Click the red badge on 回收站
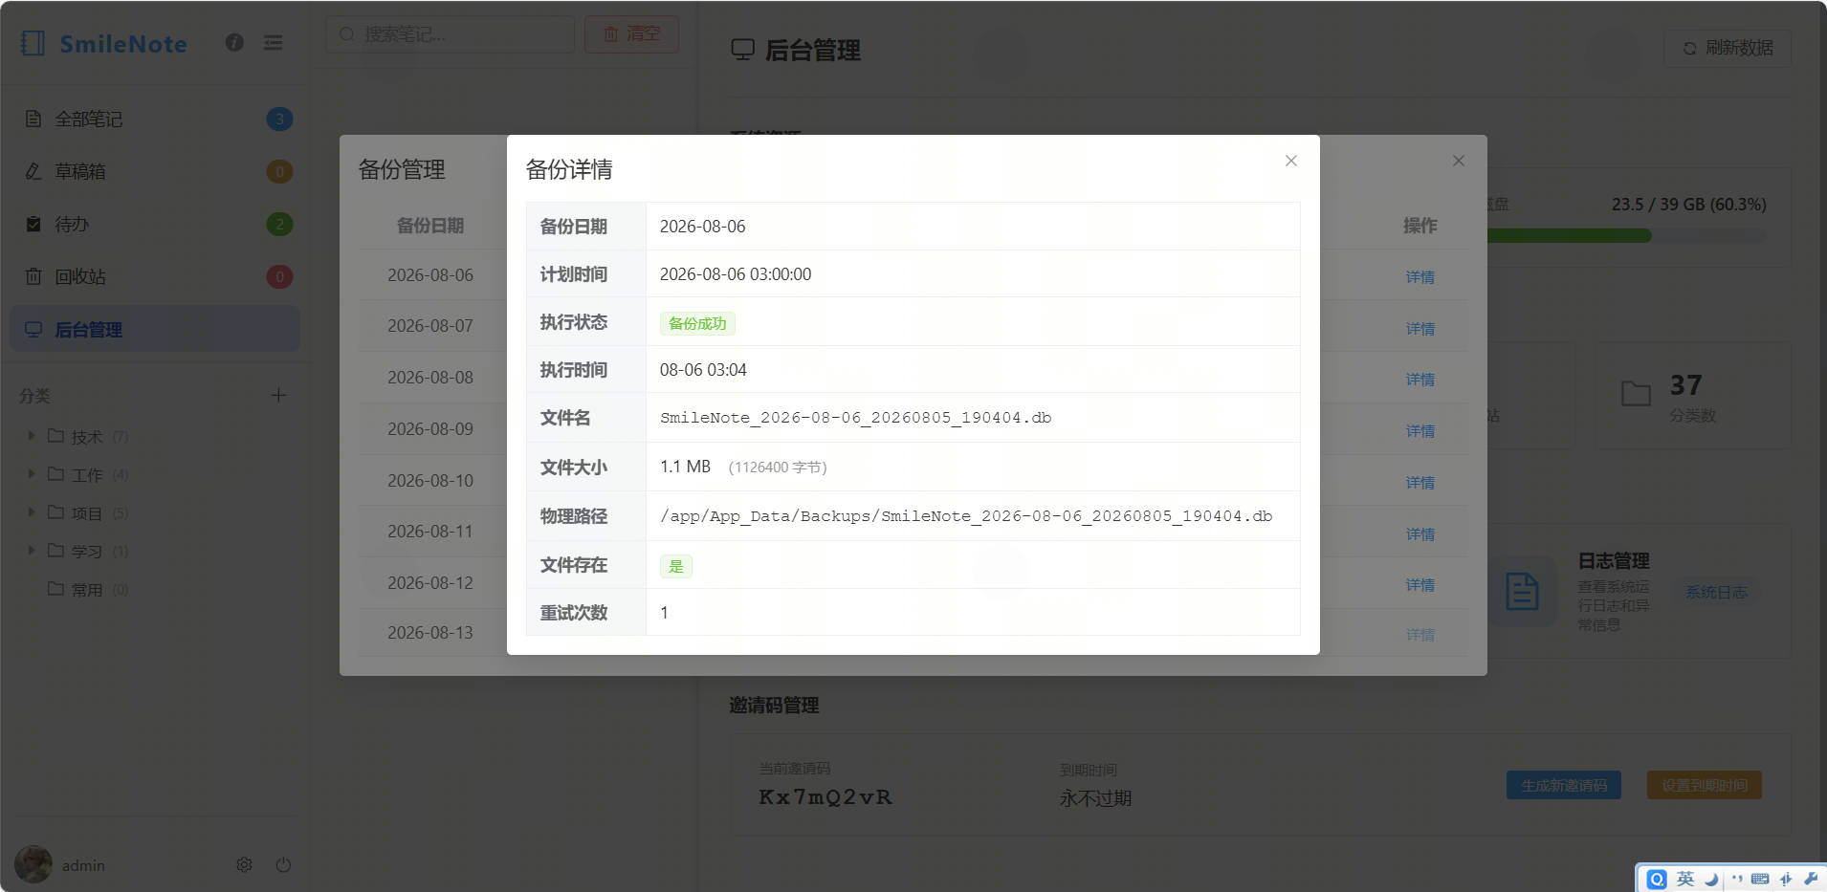The height and width of the screenshot is (892, 1827). click(279, 276)
